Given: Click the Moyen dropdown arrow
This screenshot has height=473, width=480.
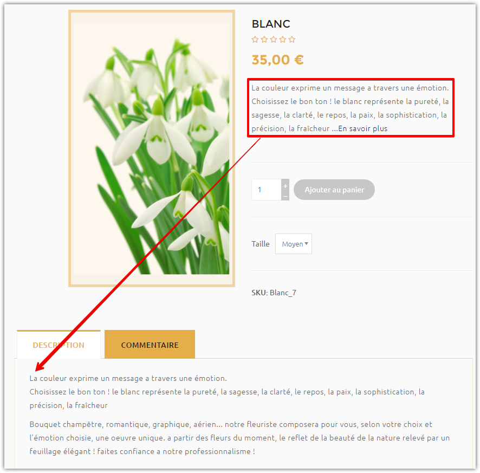Looking at the screenshot, I should click(x=306, y=244).
